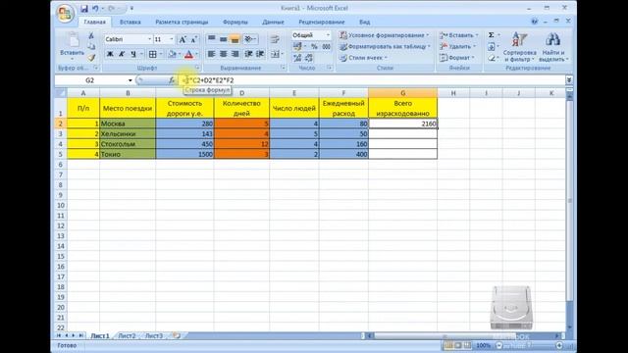Switch to the Вставка tab

(131, 22)
